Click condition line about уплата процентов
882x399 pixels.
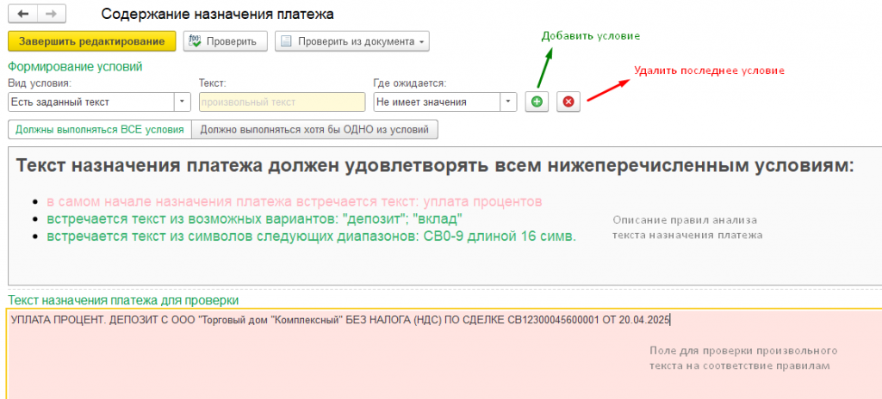[x=295, y=201]
